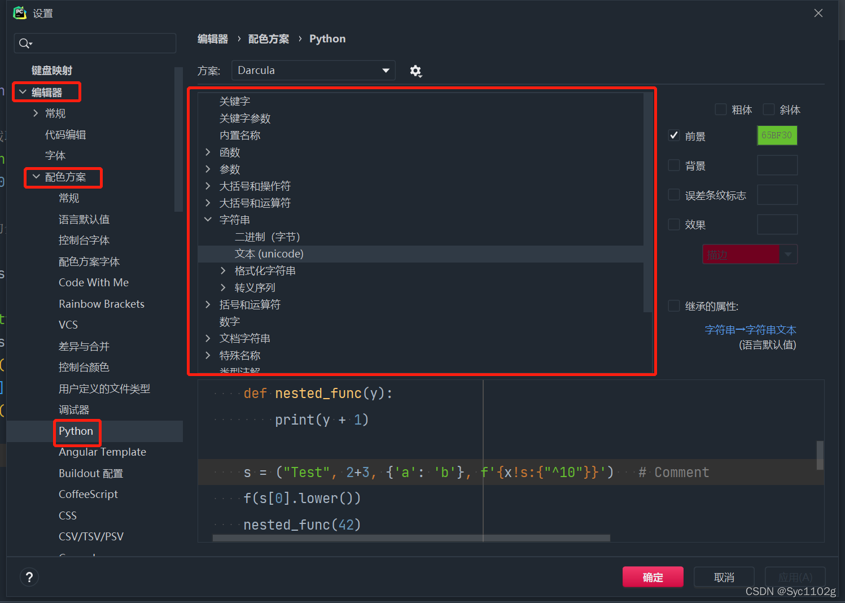Click the green 65BF30 foreground color swatch

click(x=777, y=136)
